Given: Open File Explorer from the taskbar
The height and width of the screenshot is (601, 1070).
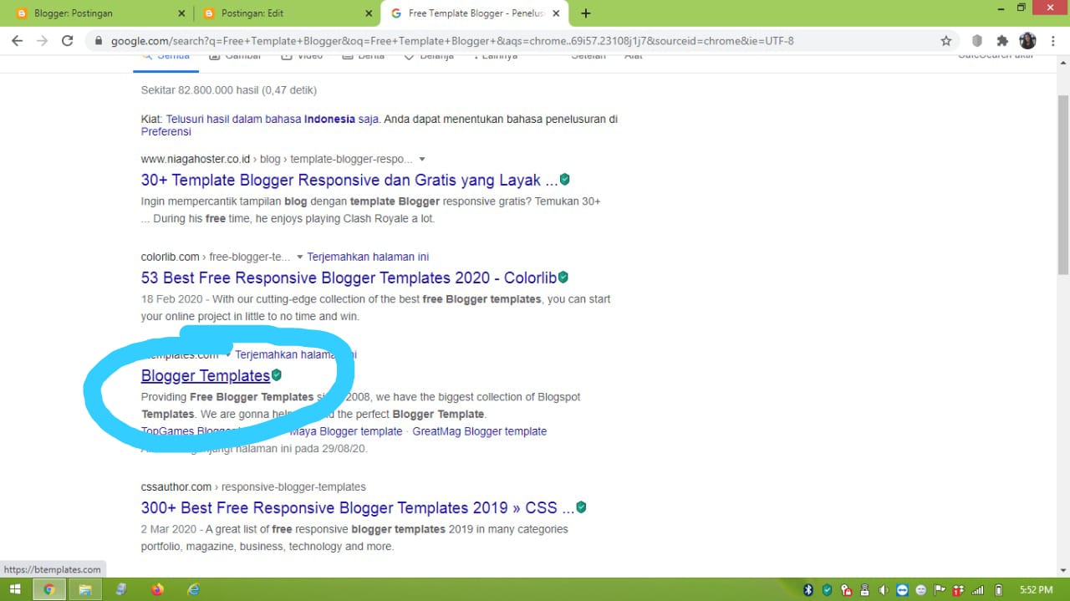Looking at the screenshot, I should [84, 589].
